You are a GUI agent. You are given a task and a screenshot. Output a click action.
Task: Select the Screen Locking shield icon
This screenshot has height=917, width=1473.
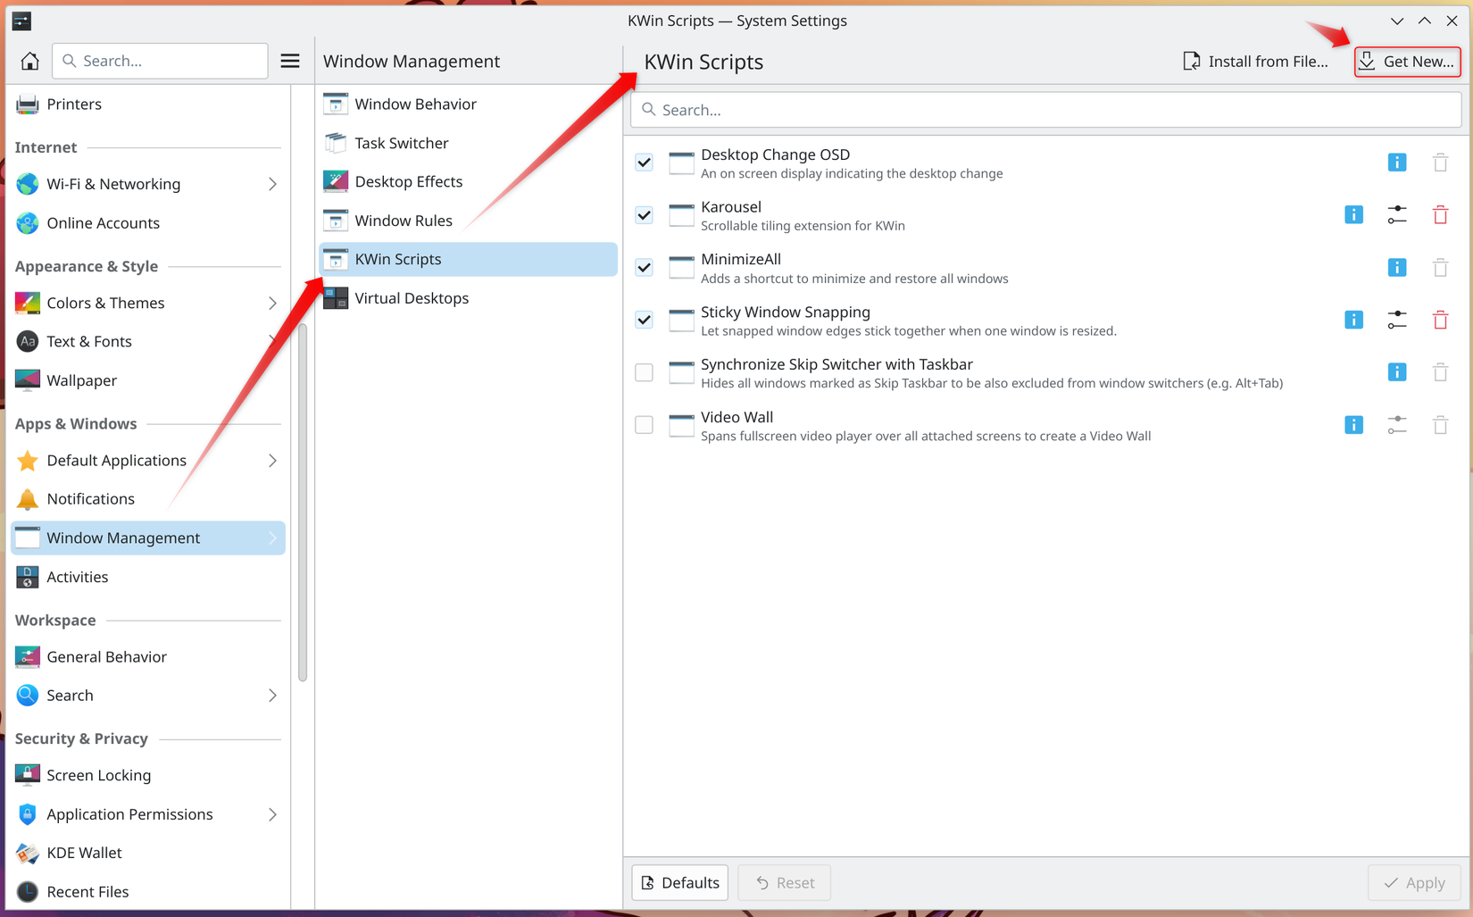coord(26,774)
